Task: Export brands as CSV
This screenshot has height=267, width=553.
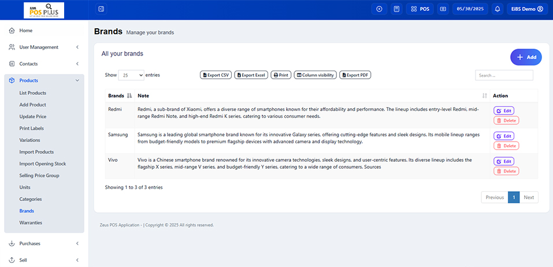Action: pyautogui.click(x=216, y=75)
